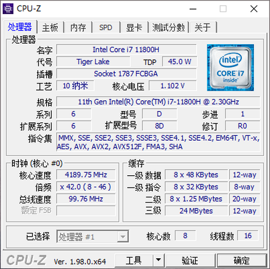270x269 pixels.
Task: Click the Intel Core i7 inside logo
Action: (x=230, y=67)
